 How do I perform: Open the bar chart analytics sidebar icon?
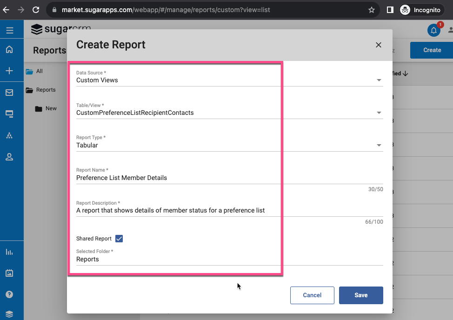(x=9, y=252)
